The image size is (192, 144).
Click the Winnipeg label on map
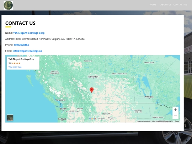click(x=149, y=97)
